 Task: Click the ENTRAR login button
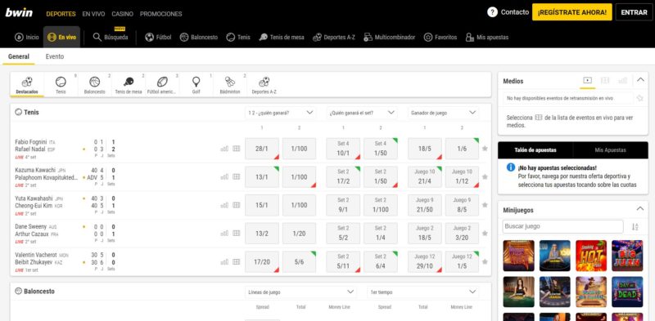tap(634, 12)
